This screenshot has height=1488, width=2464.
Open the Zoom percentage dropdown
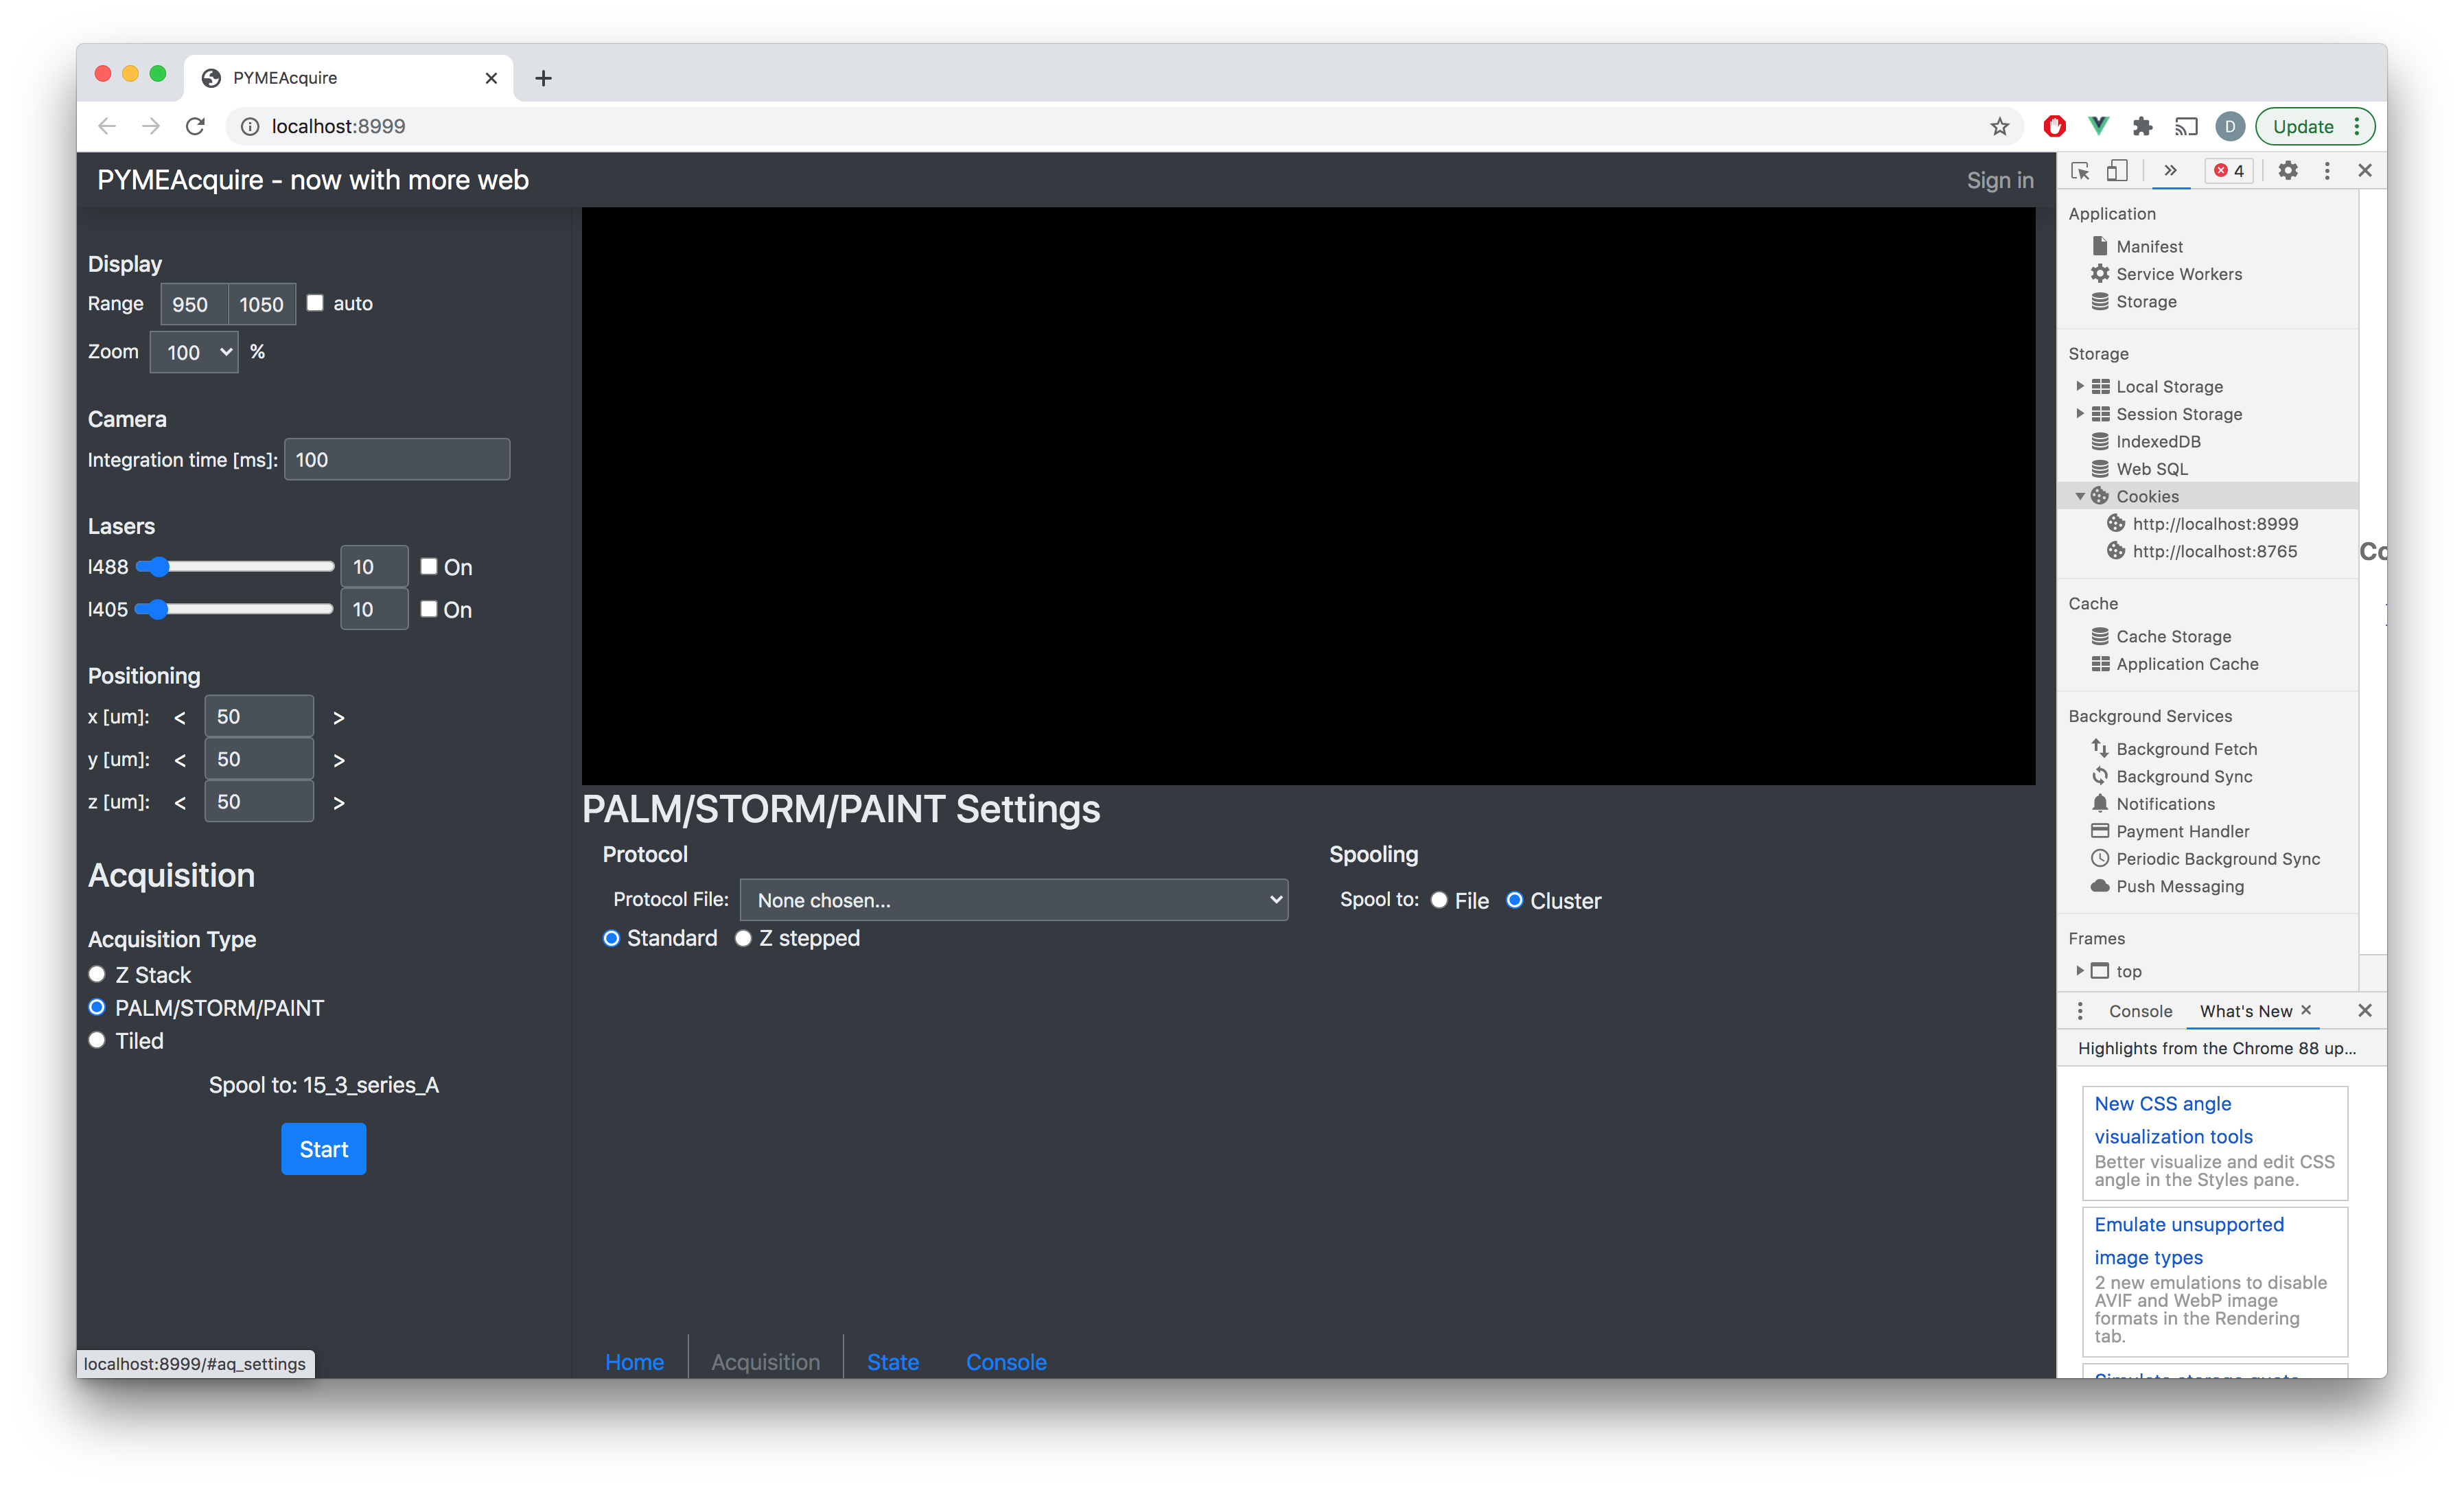pos(194,352)
